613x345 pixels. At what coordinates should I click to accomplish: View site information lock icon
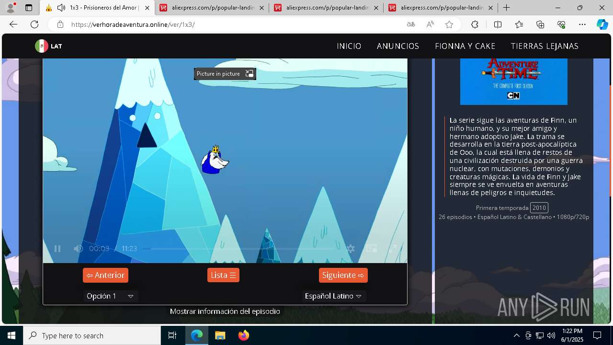[60, 24]
